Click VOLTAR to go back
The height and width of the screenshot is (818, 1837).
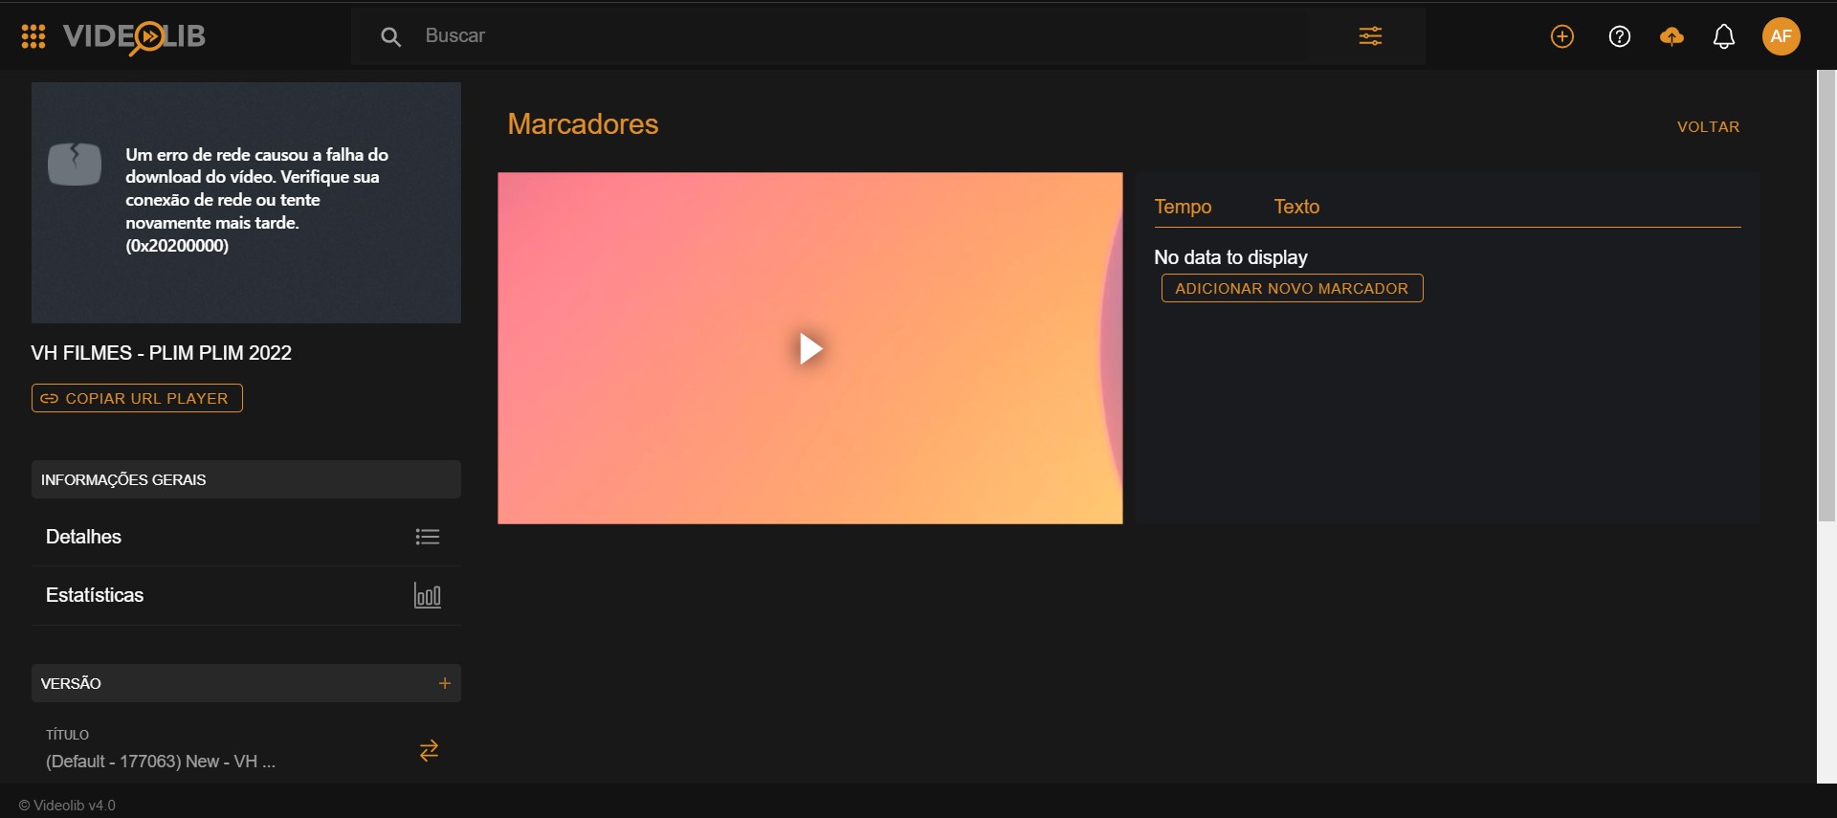tap(1708, 127)
